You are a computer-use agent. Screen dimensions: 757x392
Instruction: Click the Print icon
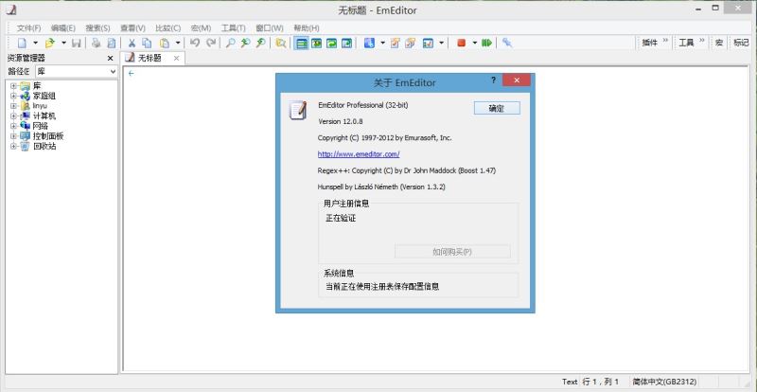point(97,43)
